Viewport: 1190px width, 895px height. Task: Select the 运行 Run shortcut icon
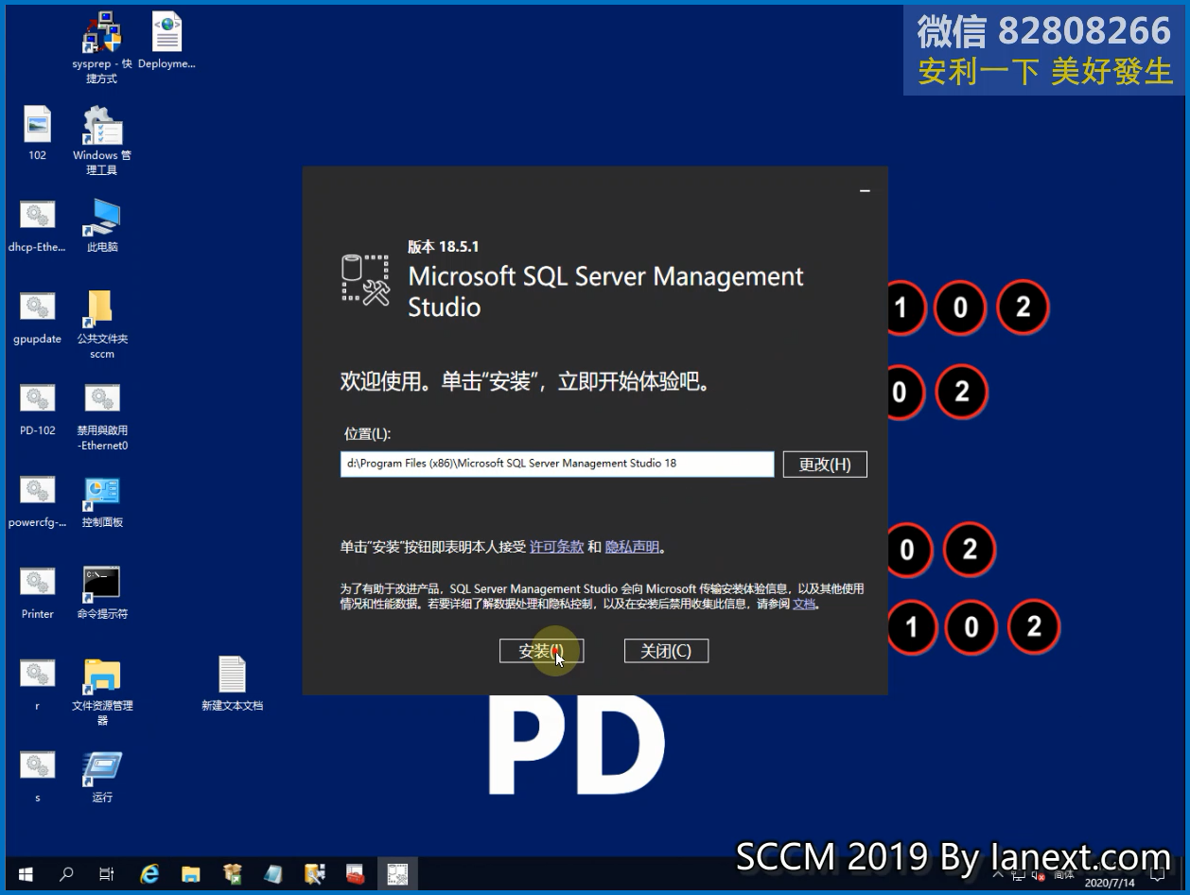[102, 776]
